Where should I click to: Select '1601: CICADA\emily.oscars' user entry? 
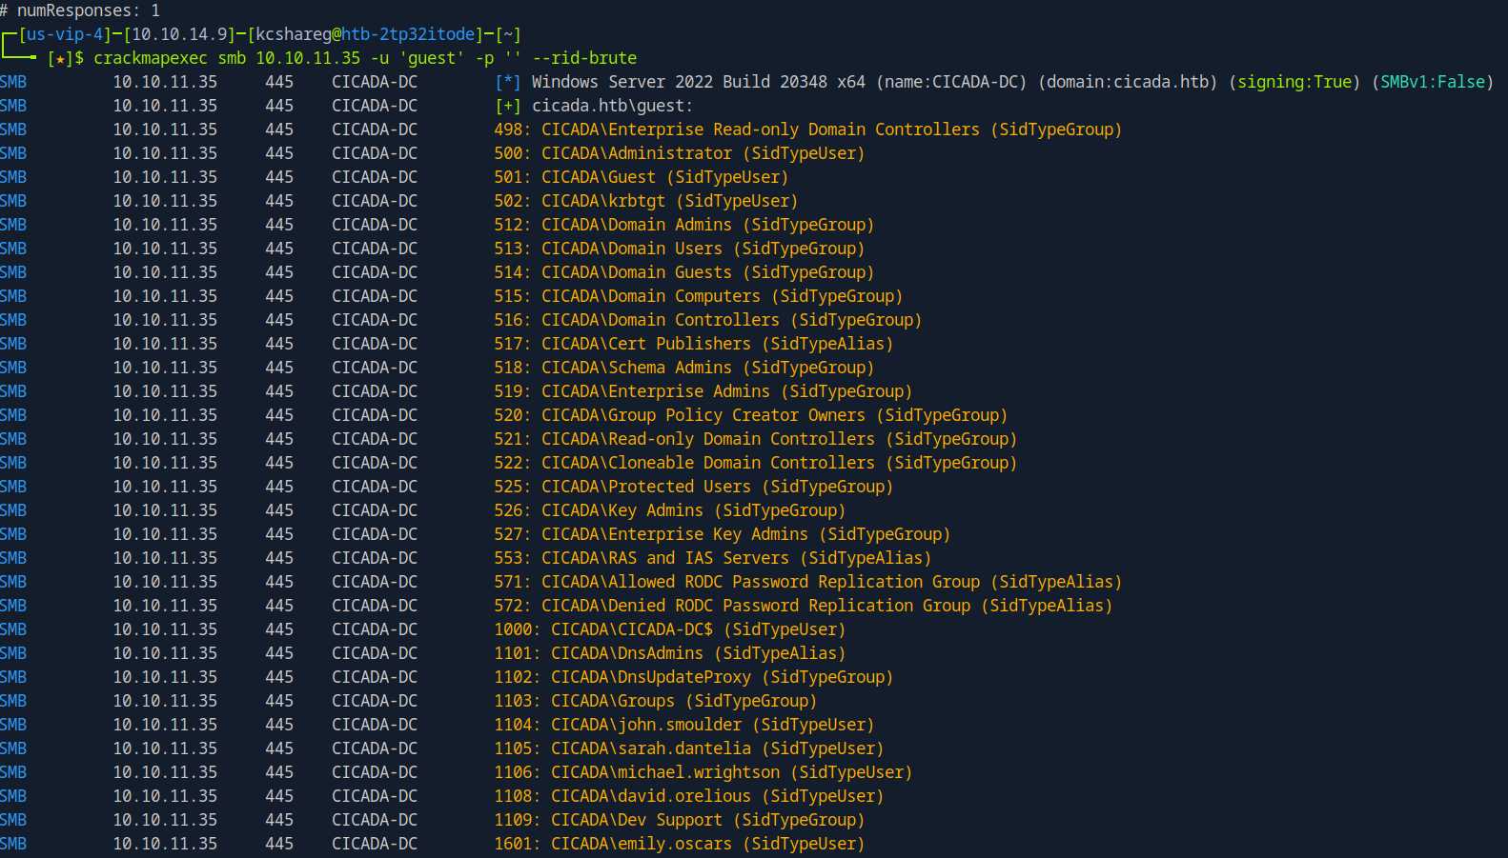click(x=680, y=844)
